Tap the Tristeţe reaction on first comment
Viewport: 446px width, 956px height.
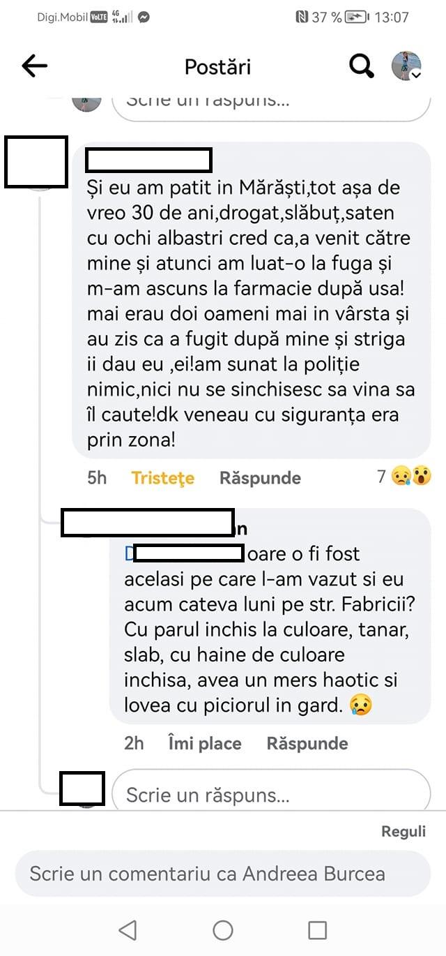162,478
